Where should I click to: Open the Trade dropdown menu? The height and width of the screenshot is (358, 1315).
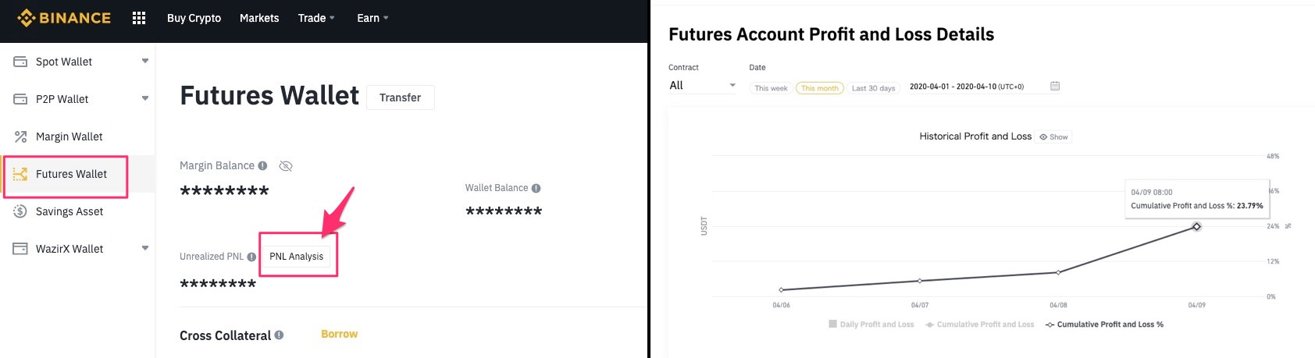coord(316,18)
